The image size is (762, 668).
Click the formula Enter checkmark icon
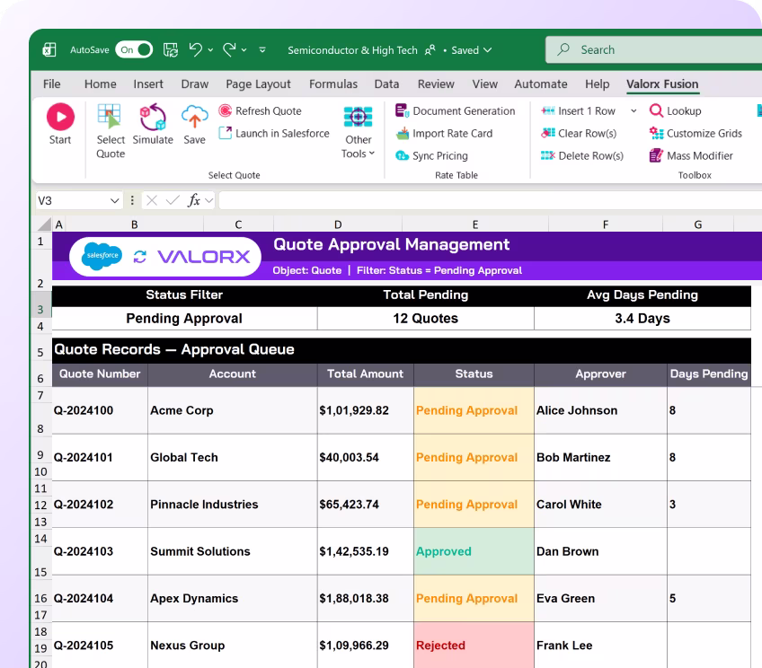coord(173,200)
